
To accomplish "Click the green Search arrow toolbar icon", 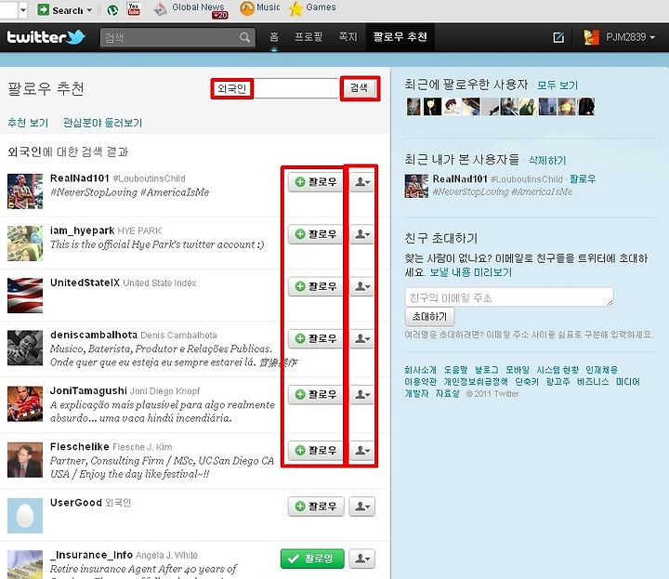I will 43,10.
